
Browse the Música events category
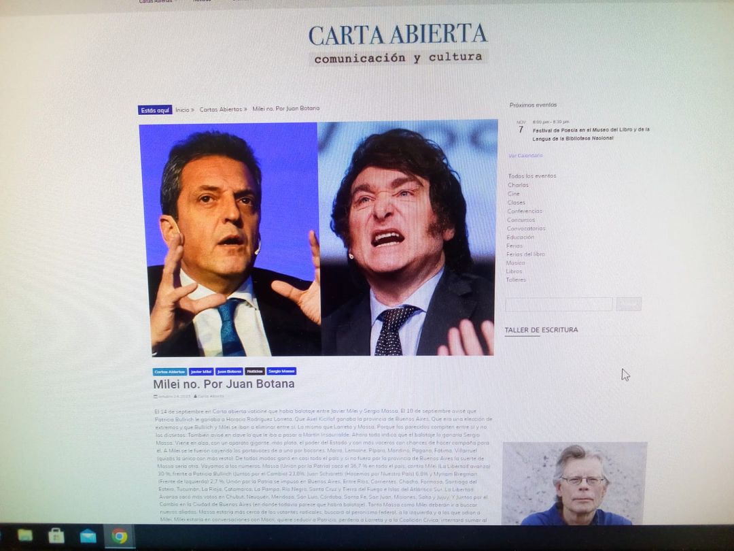514,263
